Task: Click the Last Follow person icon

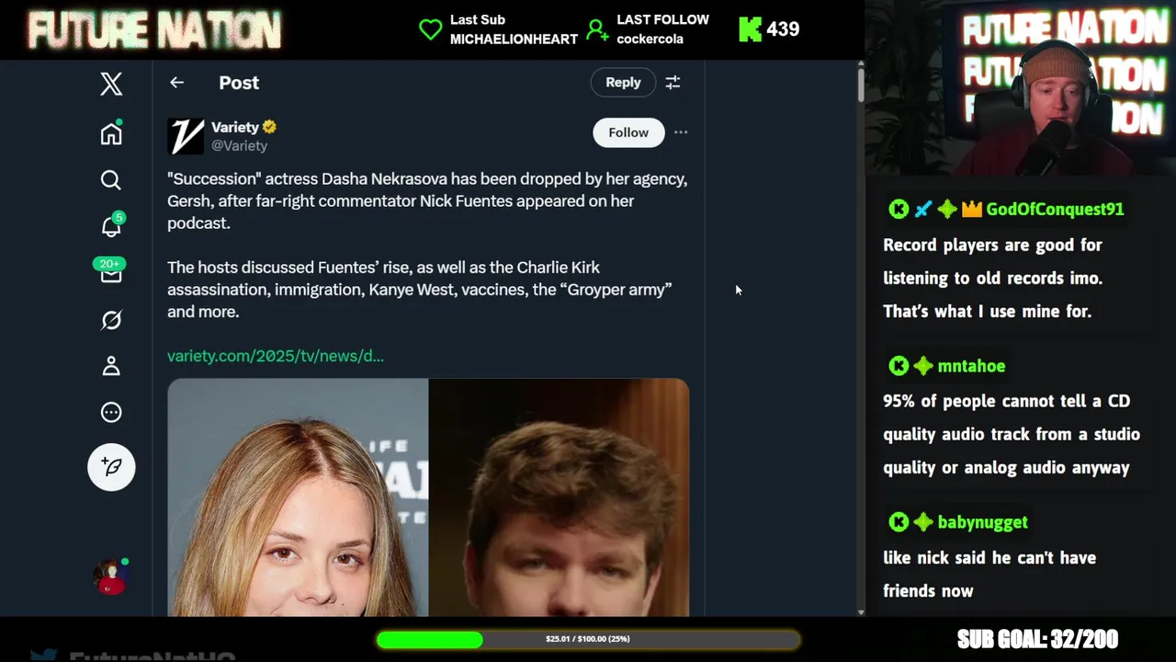Action: (597, 30)
